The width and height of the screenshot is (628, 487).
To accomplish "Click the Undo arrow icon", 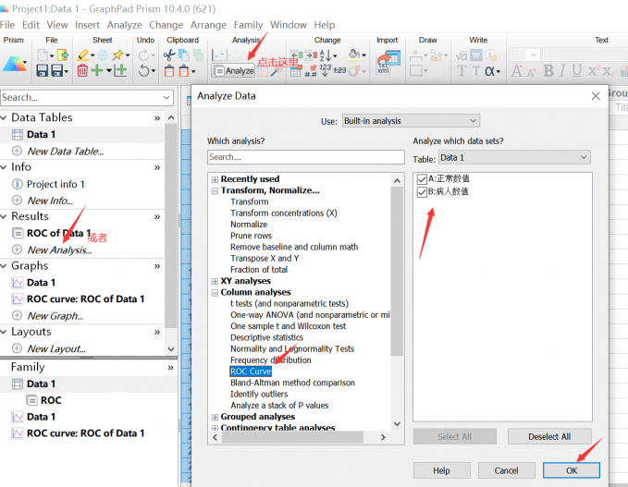I will click(144, 71).
